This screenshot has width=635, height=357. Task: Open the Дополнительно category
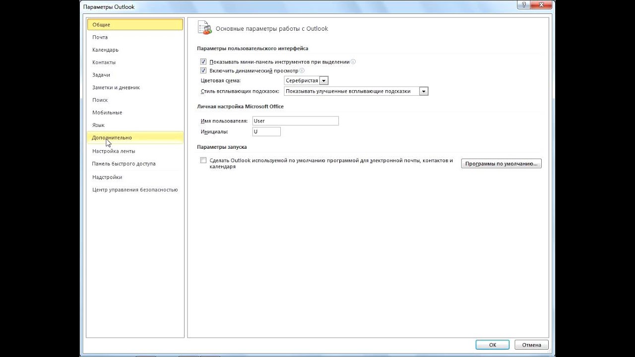[x=135, y=138]
